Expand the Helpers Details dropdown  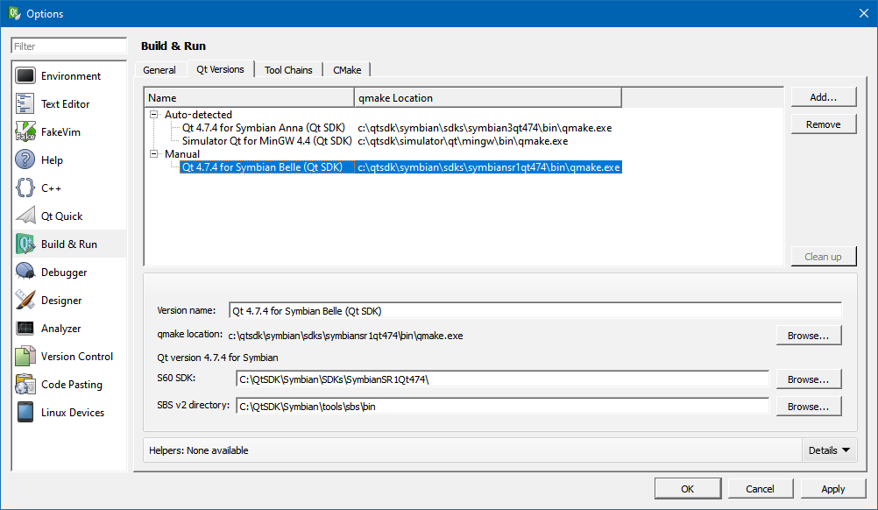(x=829, y=450)
